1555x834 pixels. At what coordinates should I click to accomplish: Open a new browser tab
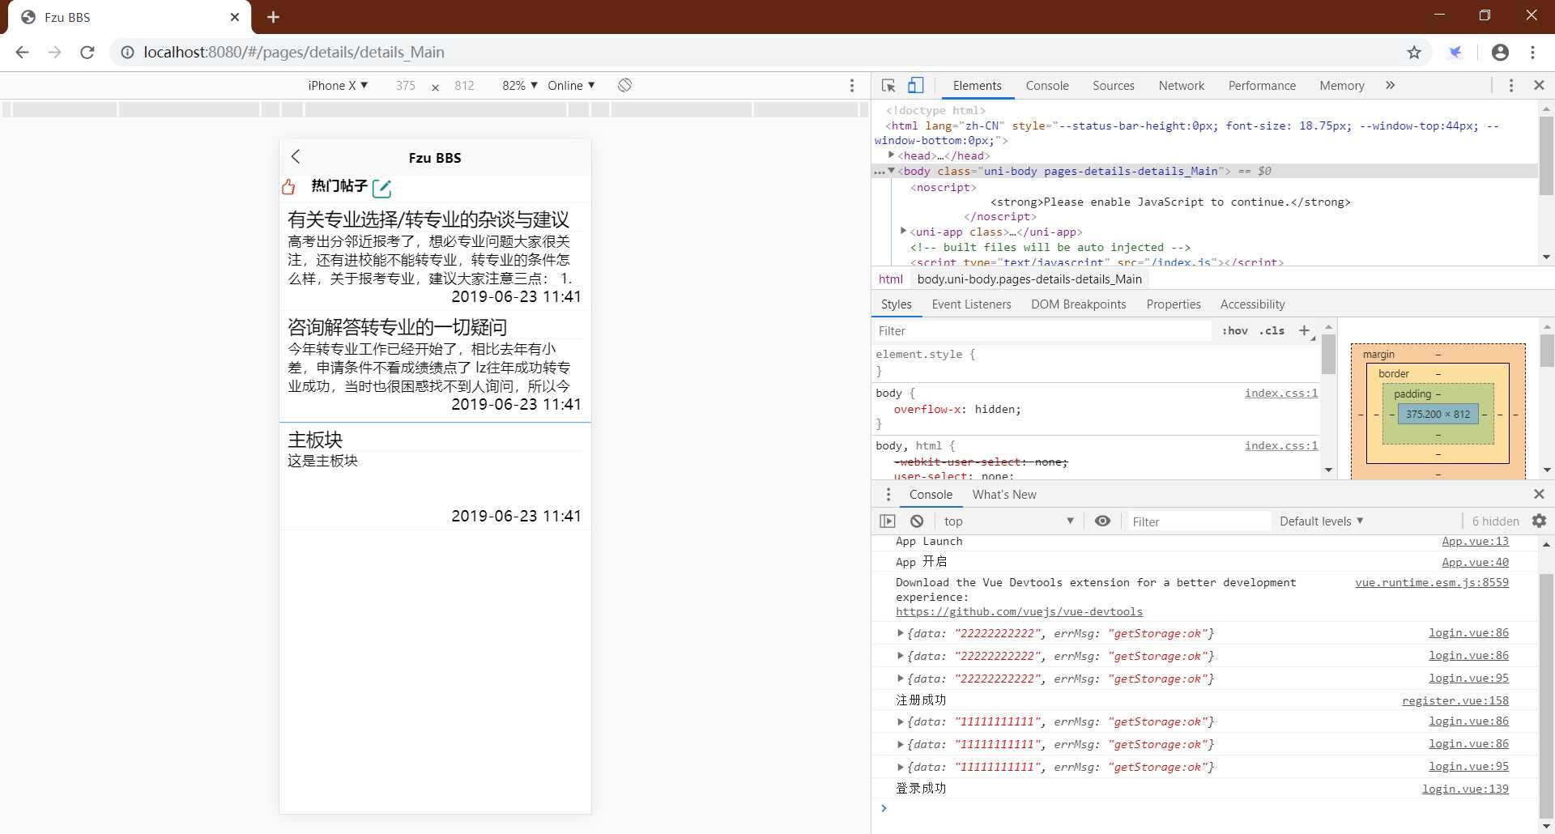pos(274,17)
